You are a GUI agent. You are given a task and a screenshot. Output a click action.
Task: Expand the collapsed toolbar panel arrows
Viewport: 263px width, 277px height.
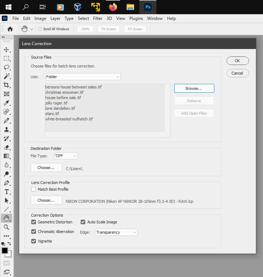pyautogui.click(x=3, y=37)
